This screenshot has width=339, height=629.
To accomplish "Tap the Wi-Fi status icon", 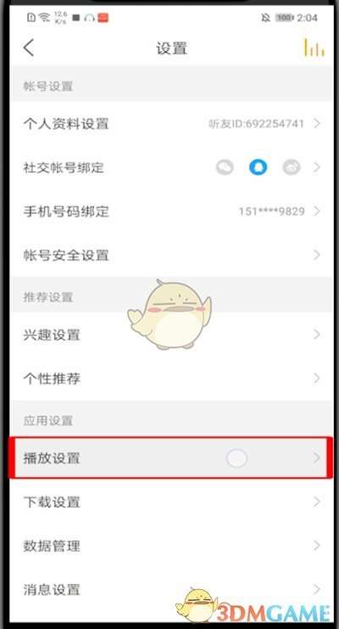I will coord(44,18).
